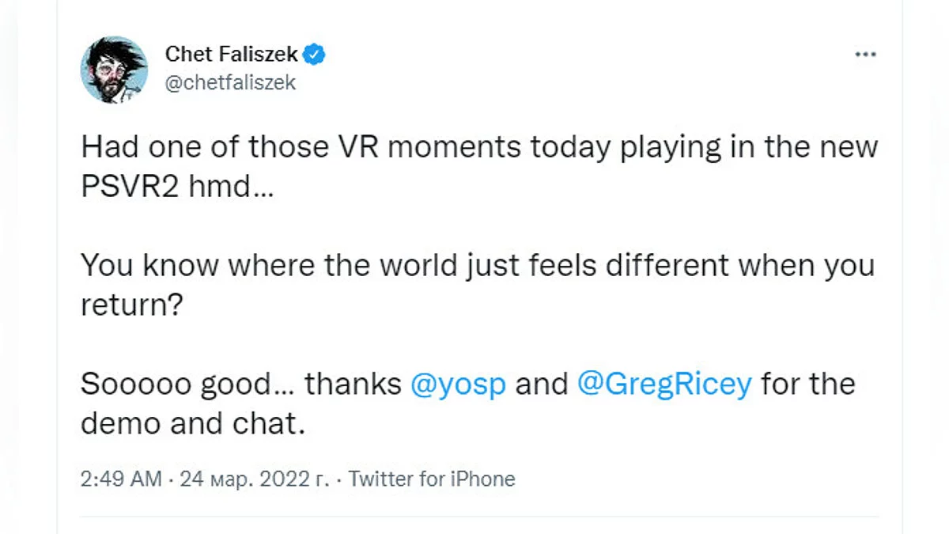Image resolution: width=949 pixels, height=534 pixels.
Task: Open the @GregRicey mention link
Action: (664, 384)
